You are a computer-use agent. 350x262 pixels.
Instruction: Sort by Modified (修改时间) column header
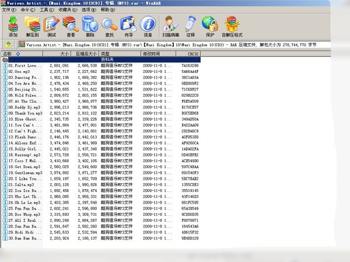click(158, 54)
